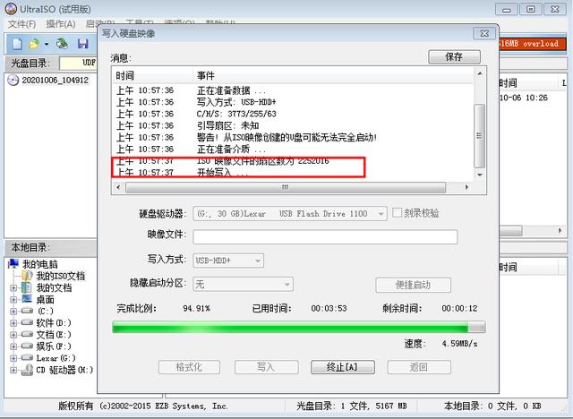573x419 pixels.
Task: Select the 娱乐(F:) drive icon
Action: click(x=27, y=346)
